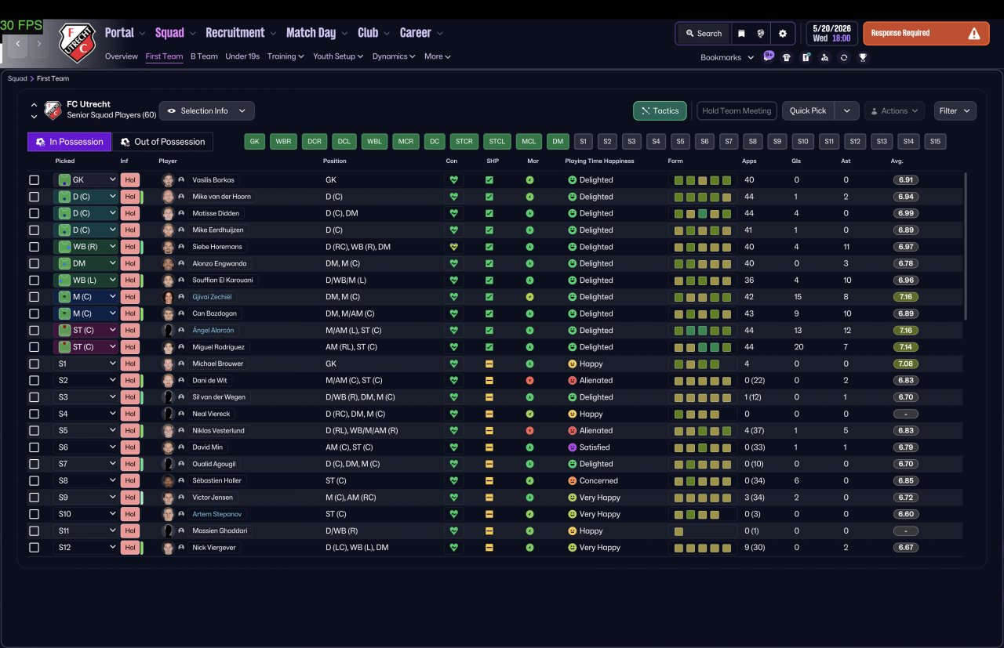This screenshot has width=1004, height=648.
Task: Click the Tactics button
Action: (660, 111)
